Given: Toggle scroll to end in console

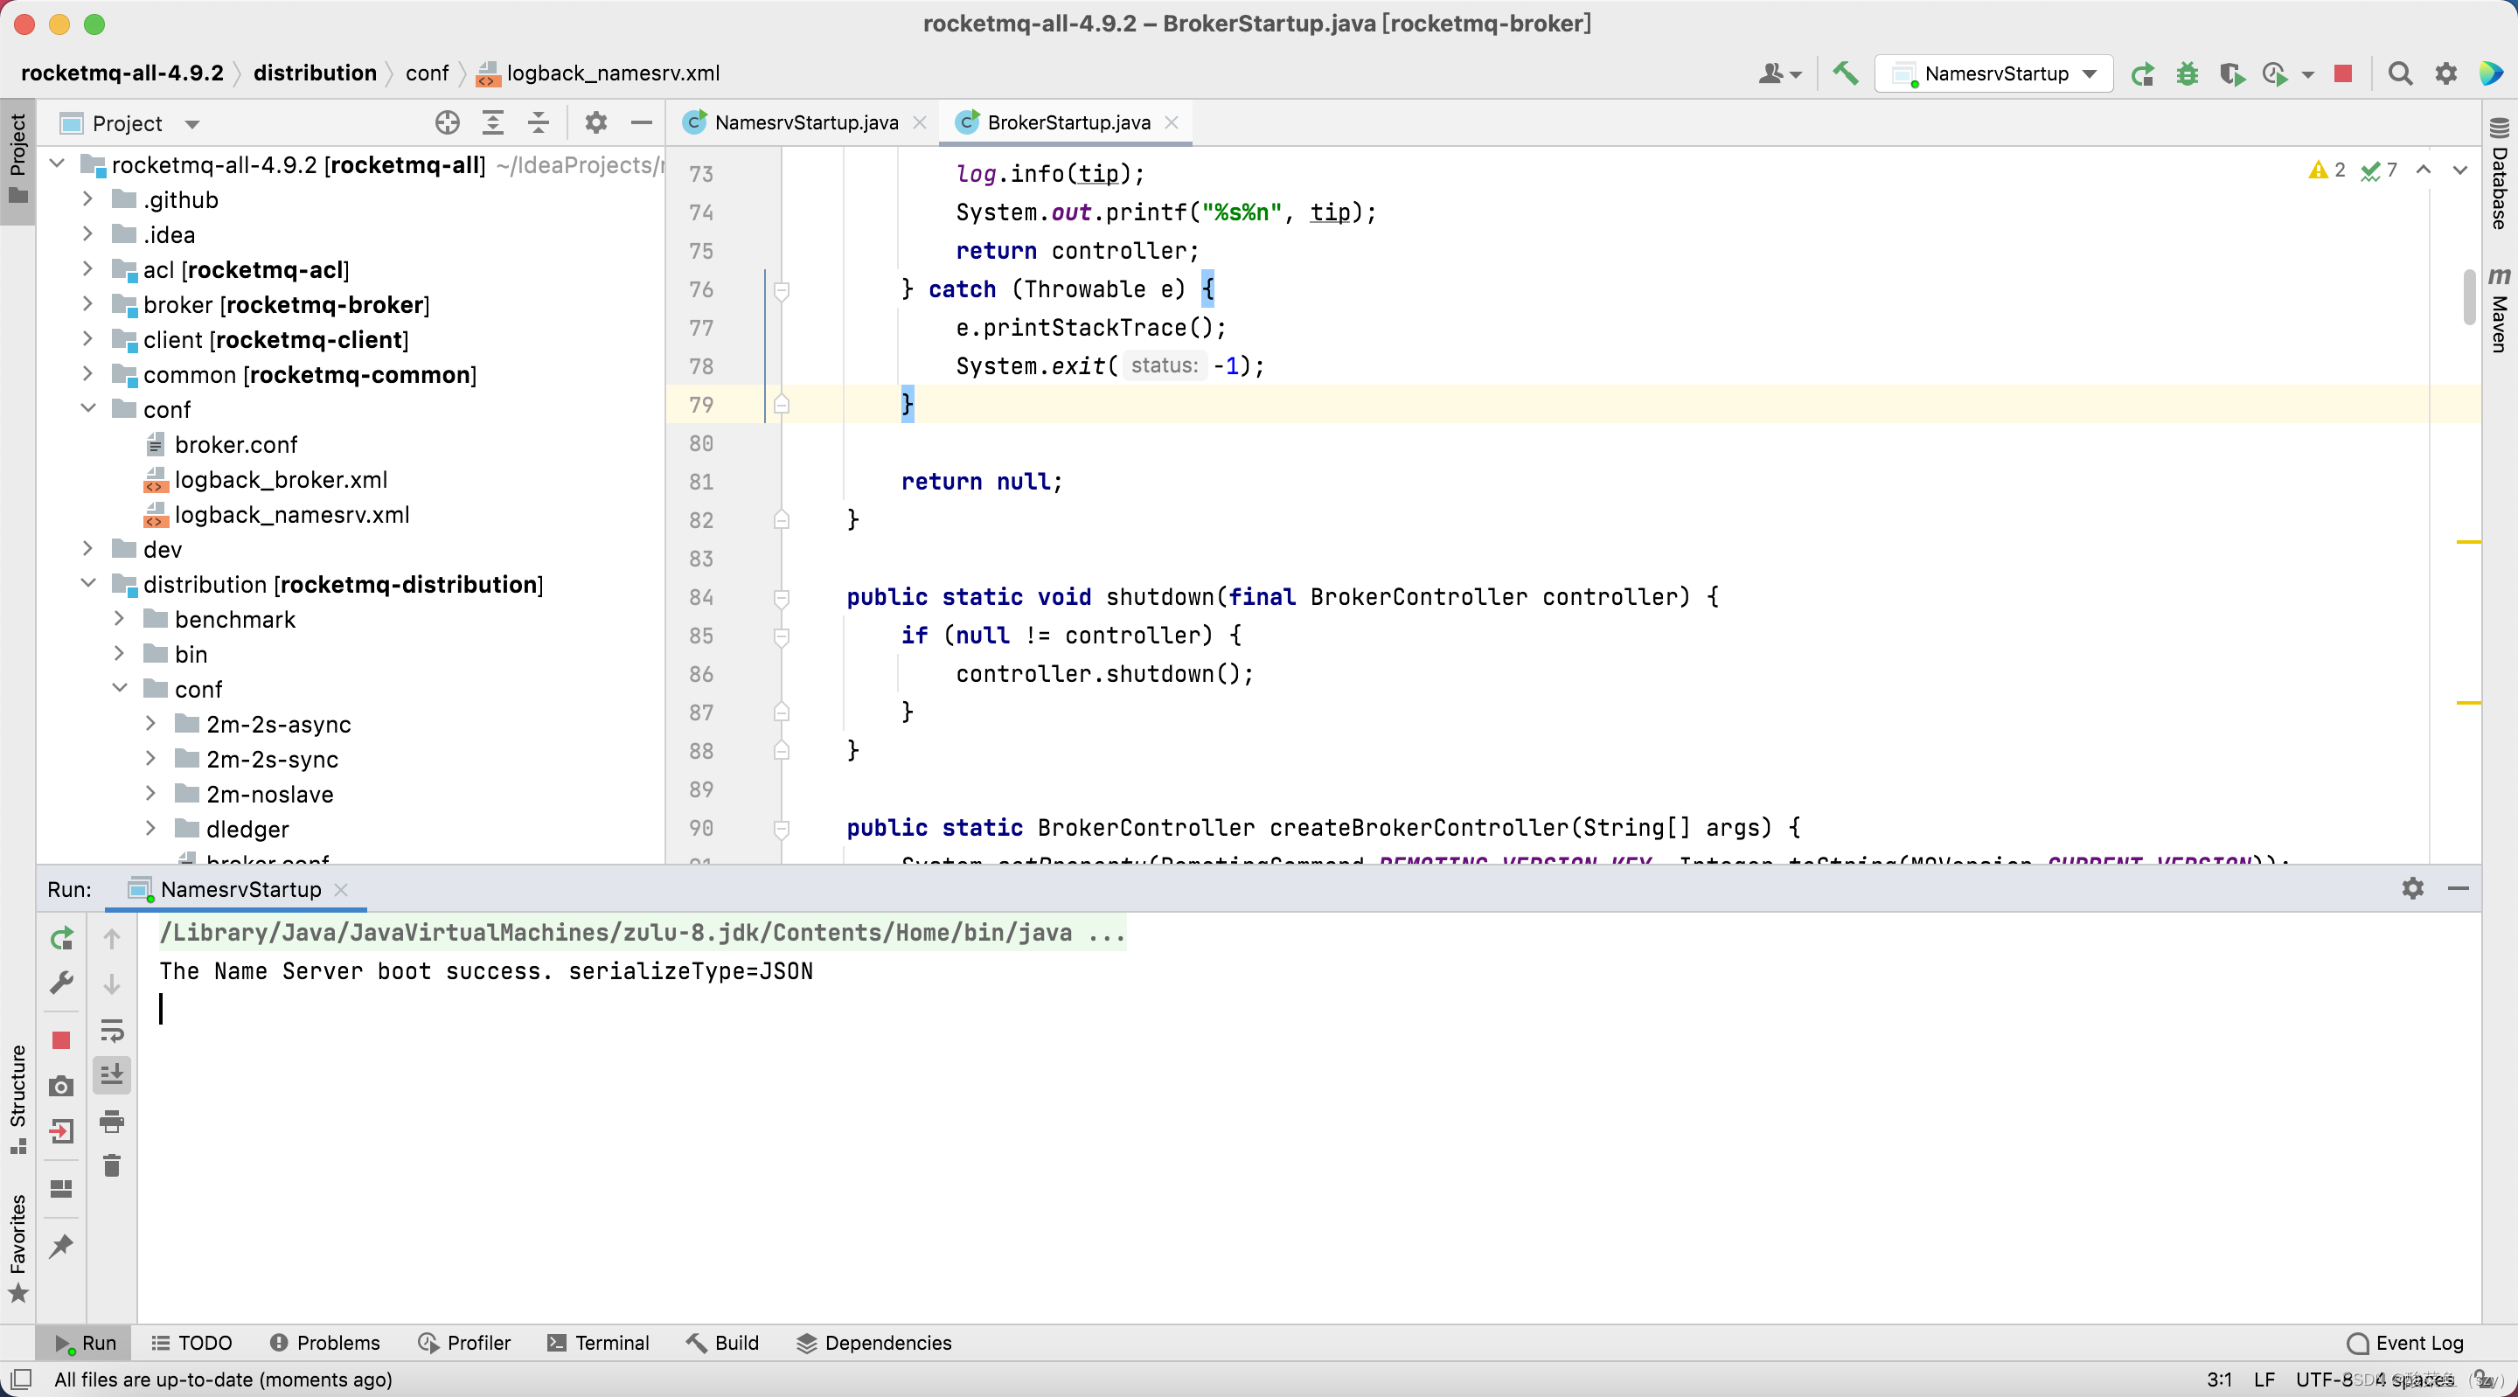Looking at the screenshot, I should click(111, 1074).
